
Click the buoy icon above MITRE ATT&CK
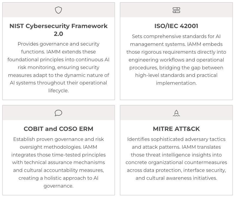click(176, 113)
